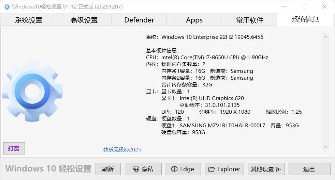Viewport: 335px width, 180px height.
Task: Open the 高级设置 tab
Action: (84, 20)
